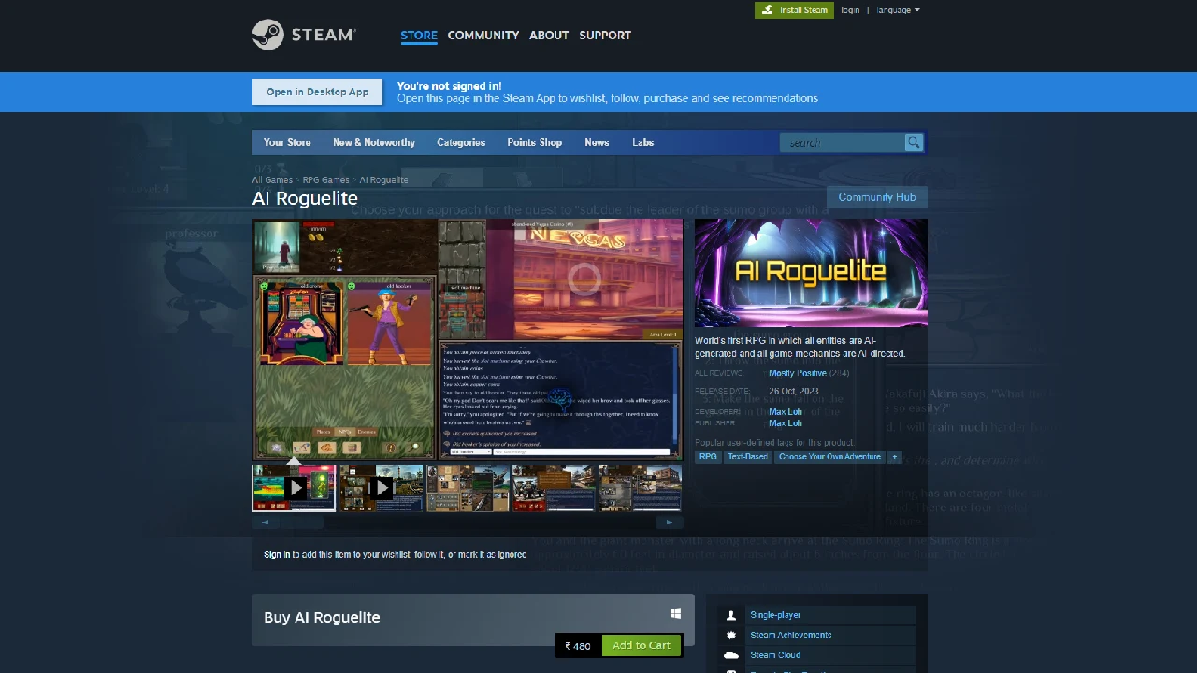Add AI Roguelite to cart

pos(642,645)
